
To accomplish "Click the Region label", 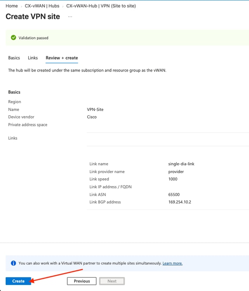I will [x=14, y=102].
